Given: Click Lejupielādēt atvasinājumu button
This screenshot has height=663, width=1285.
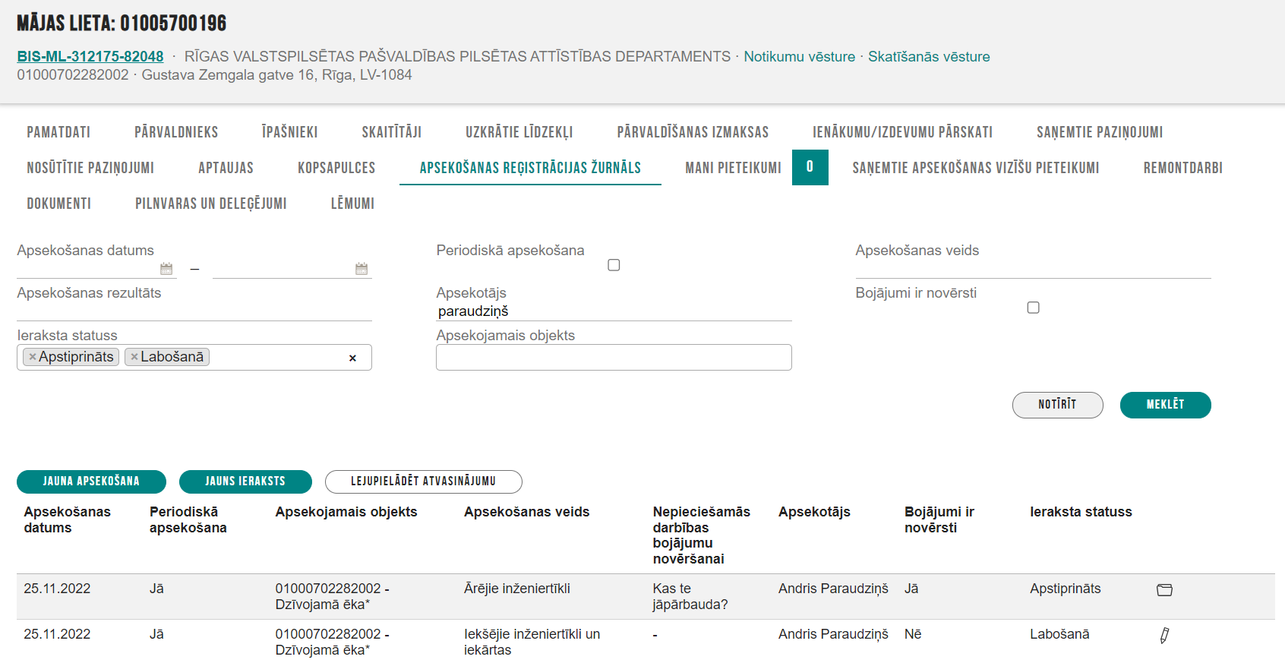Looking at the screenshot, I should pos(423,481).
